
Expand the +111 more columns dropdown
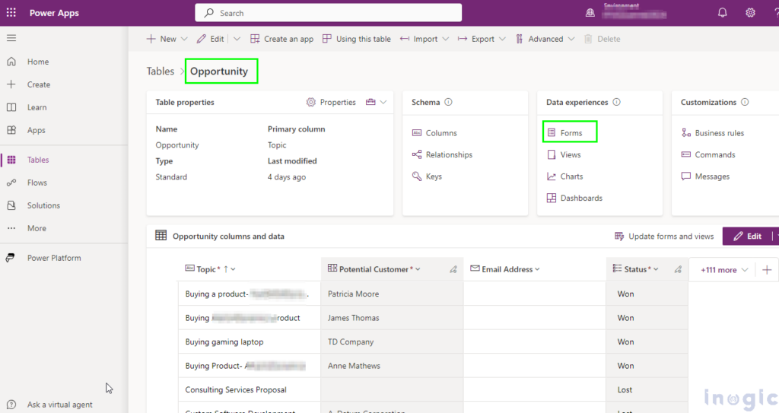point(724,270)
